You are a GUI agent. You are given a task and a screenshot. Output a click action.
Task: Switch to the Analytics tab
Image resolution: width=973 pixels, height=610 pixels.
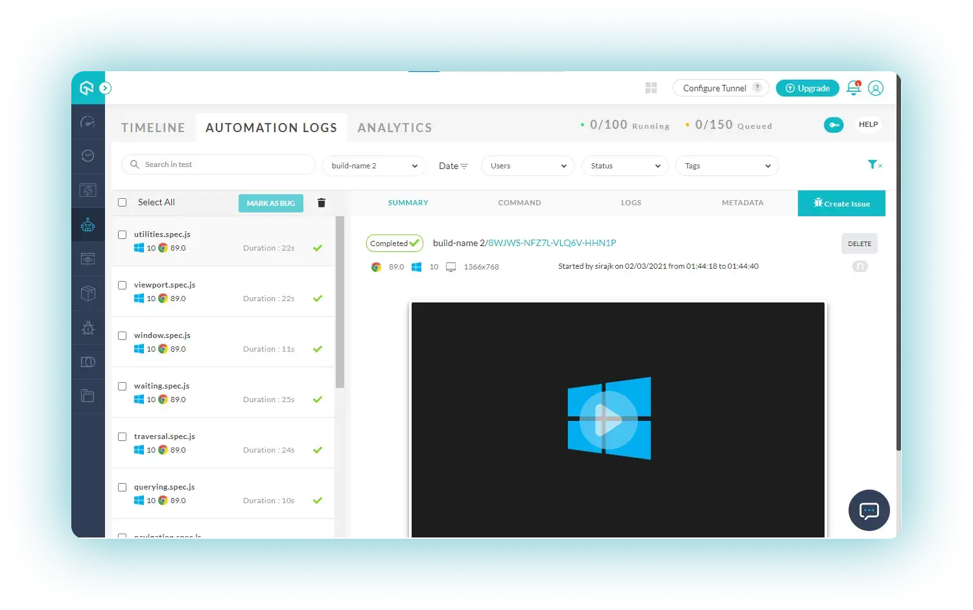[x=394, y=128]
